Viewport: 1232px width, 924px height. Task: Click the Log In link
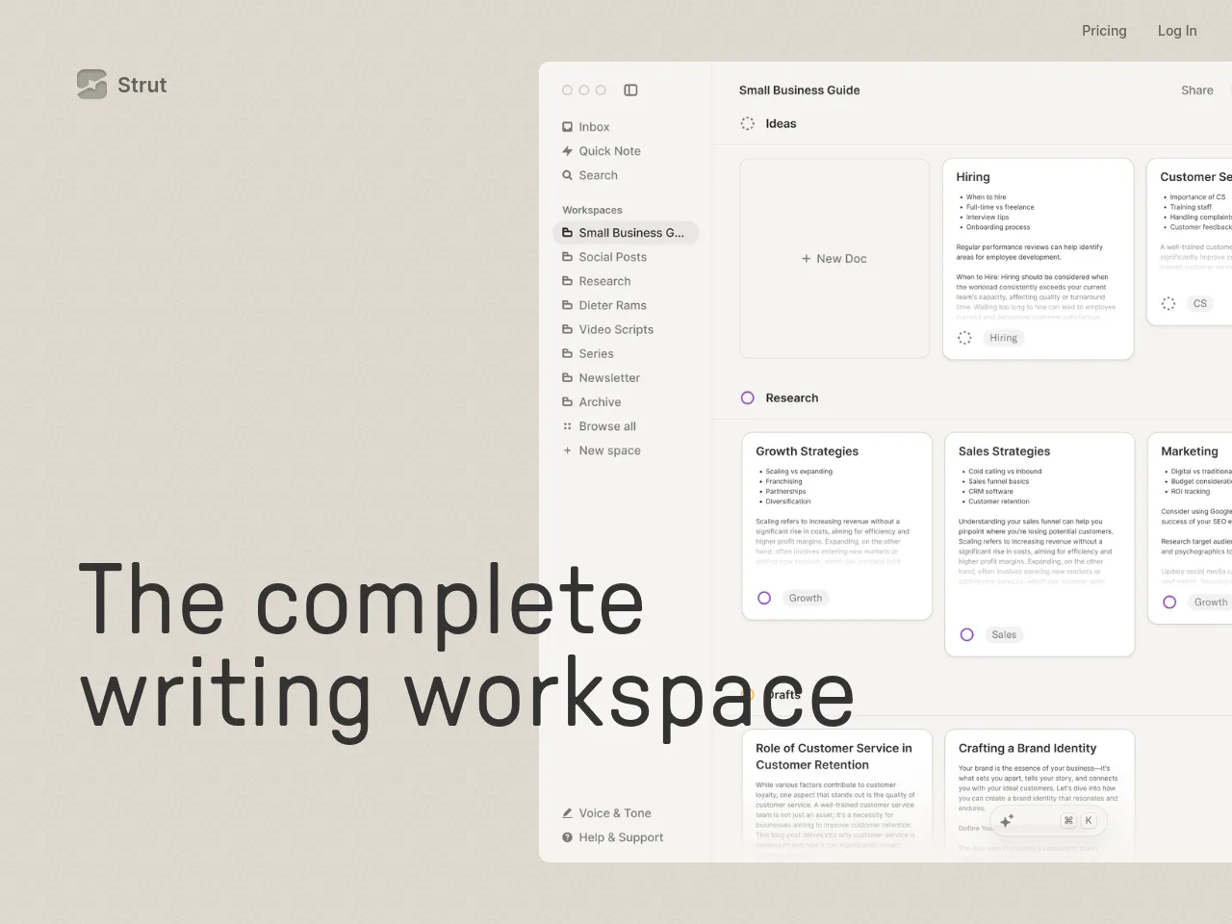tap(1176, 31)
